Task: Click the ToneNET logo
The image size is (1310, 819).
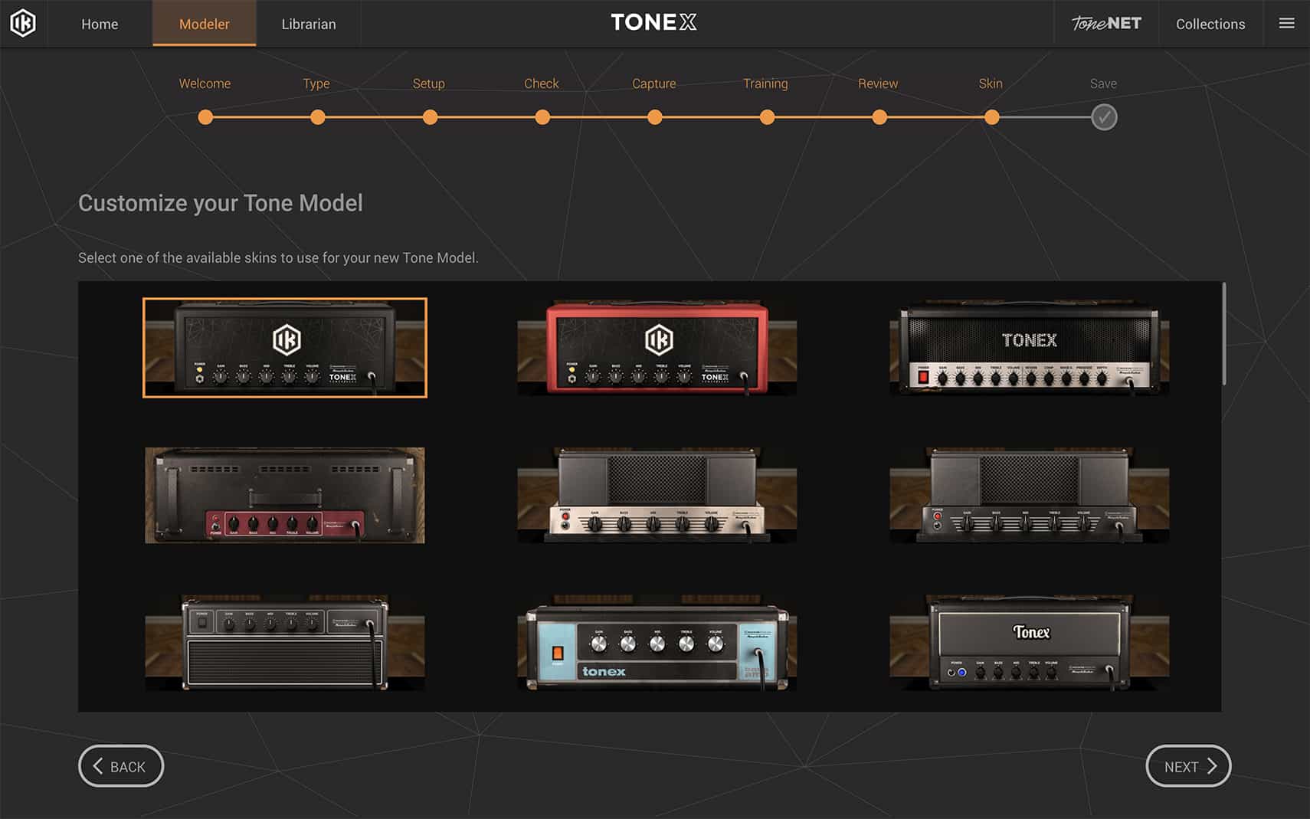Action: pos(1105,23)
